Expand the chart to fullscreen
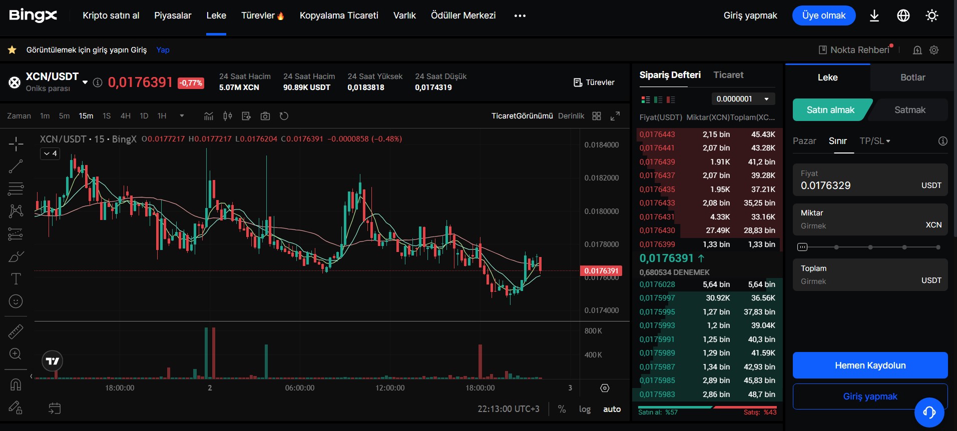This screenshot has width=957, height=431. (x=615, y=116)
